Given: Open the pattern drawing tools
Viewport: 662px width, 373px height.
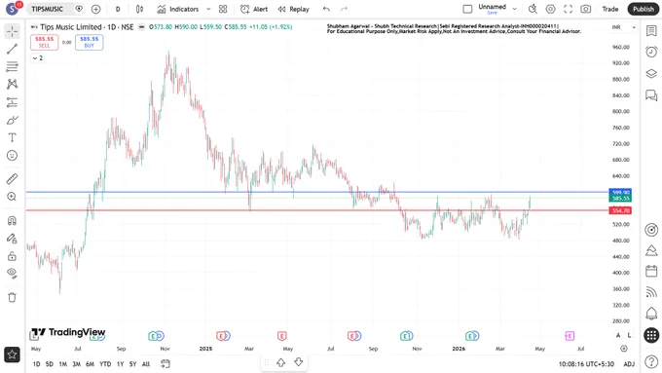Looking at the screenshot, I should point(13,84).
